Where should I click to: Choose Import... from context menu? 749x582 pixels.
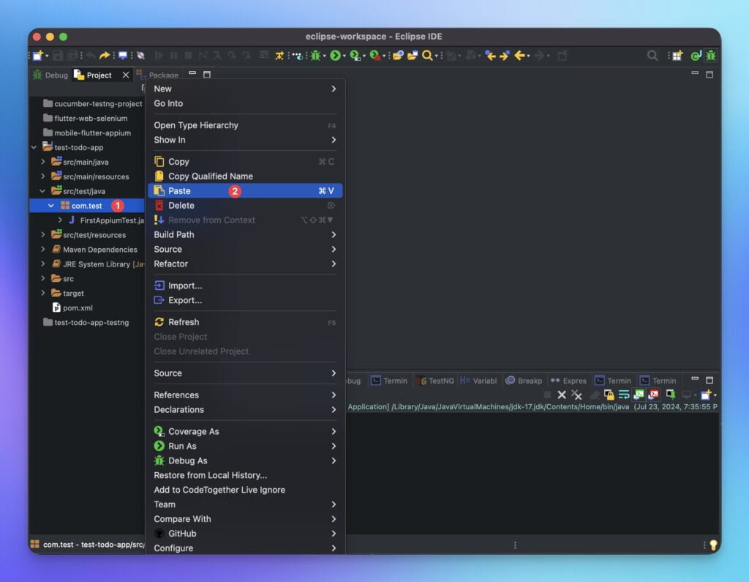pyautogui.click(x=244, y=286)
